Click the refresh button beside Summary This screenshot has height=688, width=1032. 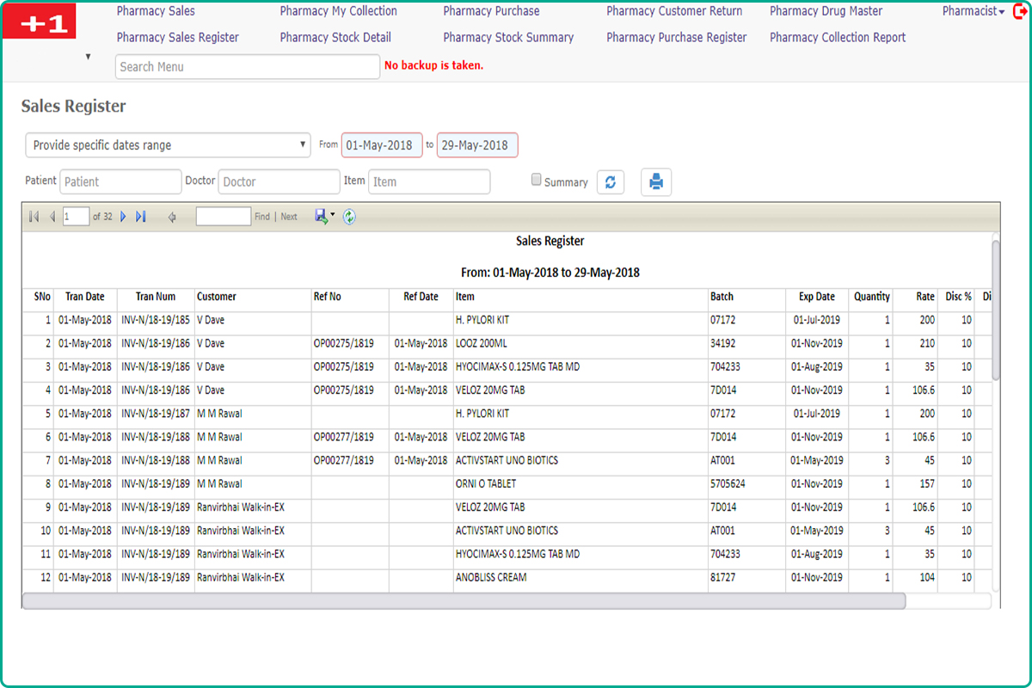point(611,182)
